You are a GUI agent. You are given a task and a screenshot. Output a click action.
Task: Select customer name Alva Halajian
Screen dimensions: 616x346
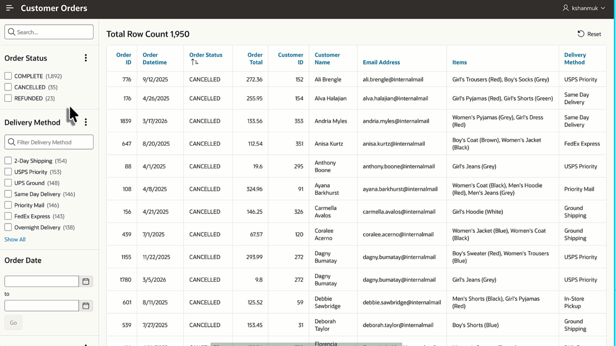(x=330, y=98)
